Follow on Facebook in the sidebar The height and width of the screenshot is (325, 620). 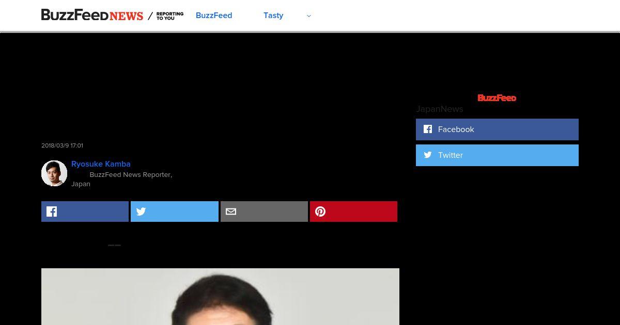tap(497, 129)
